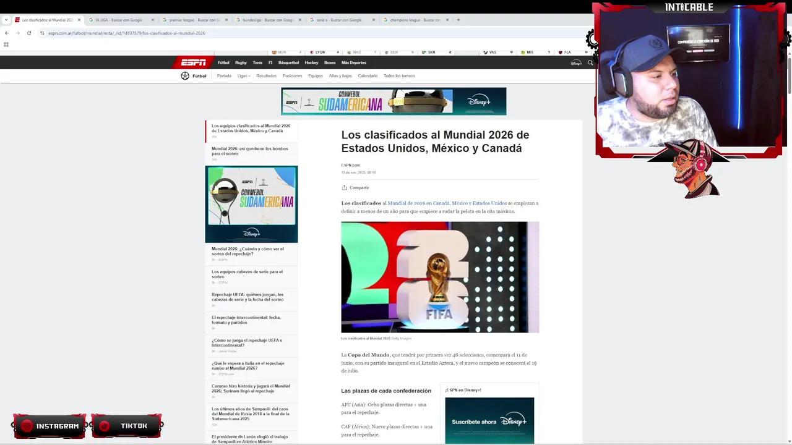Screen dimensions: 792x445
Task: Click the soccer ball Fútbol icon
Action: (x=185, y=76)
